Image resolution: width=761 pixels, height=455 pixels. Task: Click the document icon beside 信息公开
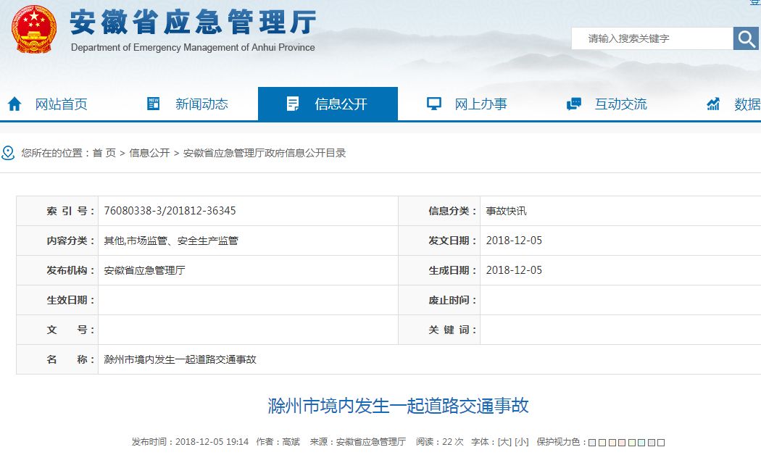[293, 104]
